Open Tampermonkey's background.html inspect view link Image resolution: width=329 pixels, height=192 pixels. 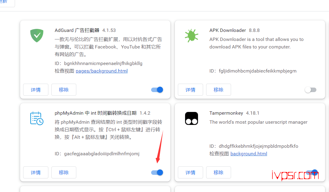249,154
